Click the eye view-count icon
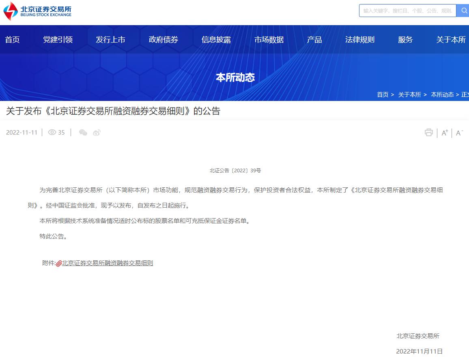Viewport: 469px width, 358px height. click(52, 133)
